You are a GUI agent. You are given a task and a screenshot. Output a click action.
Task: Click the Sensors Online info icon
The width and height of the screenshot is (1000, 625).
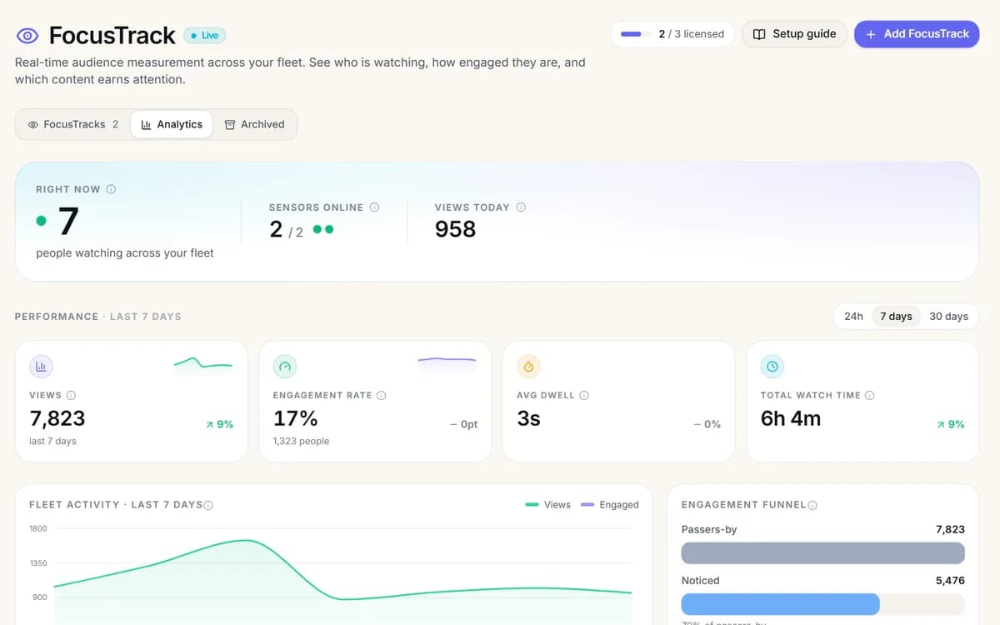tap(374, 207)
